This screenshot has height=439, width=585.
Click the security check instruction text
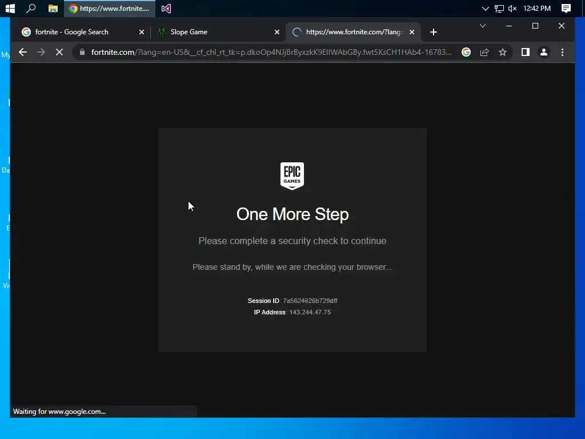292,241
